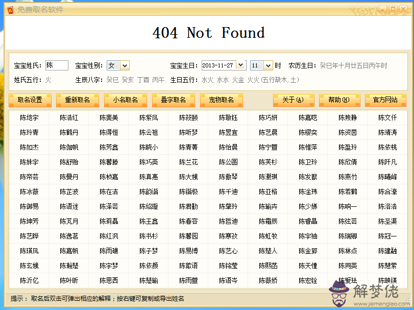The height and width of the screenshot is (310, 414).
Task: Click the 关于(A) about button
Action: [293, 100]
